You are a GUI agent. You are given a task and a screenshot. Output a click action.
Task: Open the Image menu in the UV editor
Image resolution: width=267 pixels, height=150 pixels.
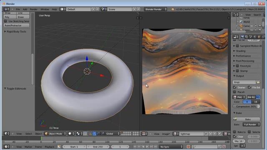click(166, 134)
